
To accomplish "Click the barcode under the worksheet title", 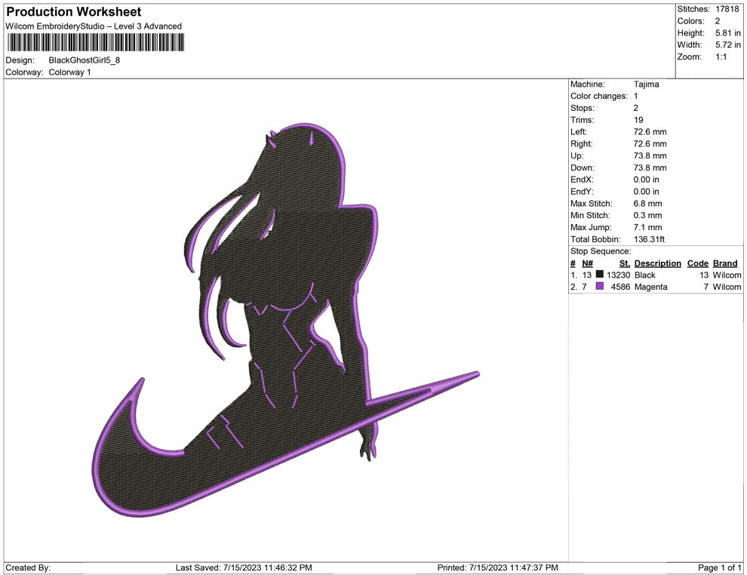I will click(x=93, y=42).
